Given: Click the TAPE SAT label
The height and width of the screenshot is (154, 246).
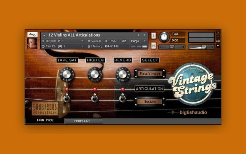Looking at the screenshot, I should point(67,60).
